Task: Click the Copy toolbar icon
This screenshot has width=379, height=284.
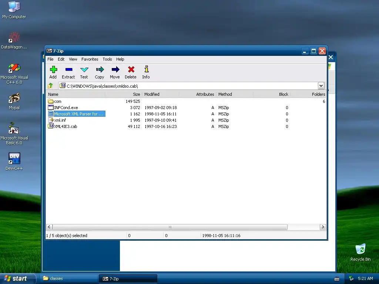Action: 100,70
